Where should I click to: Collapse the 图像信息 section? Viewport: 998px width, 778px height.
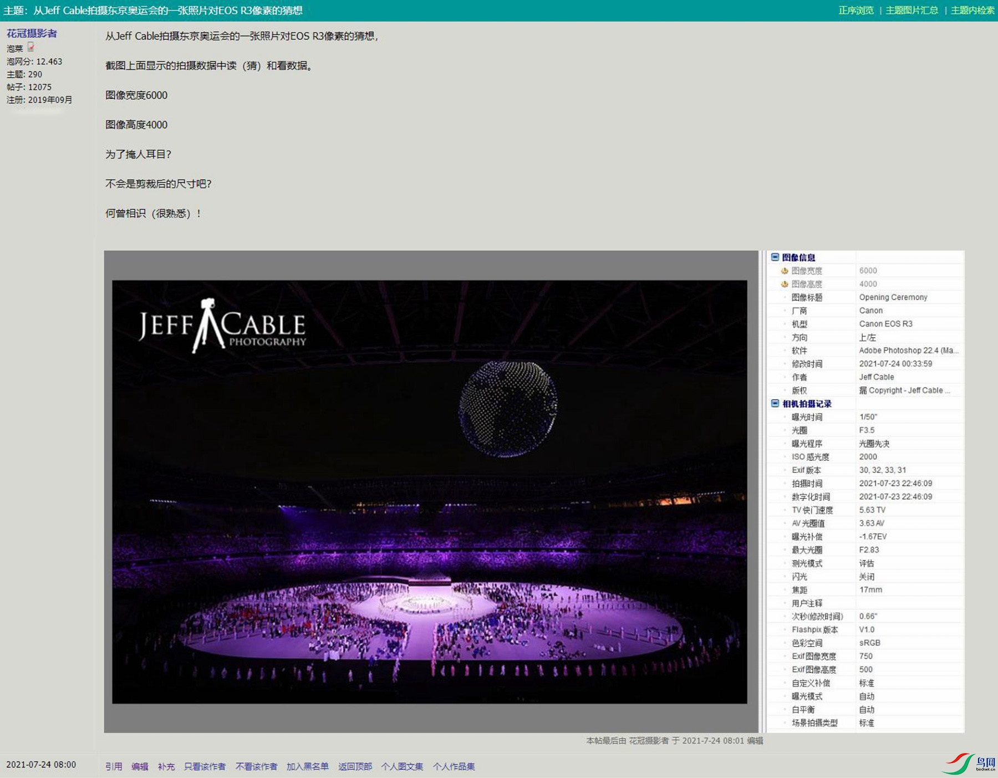(x=775, y=257)
